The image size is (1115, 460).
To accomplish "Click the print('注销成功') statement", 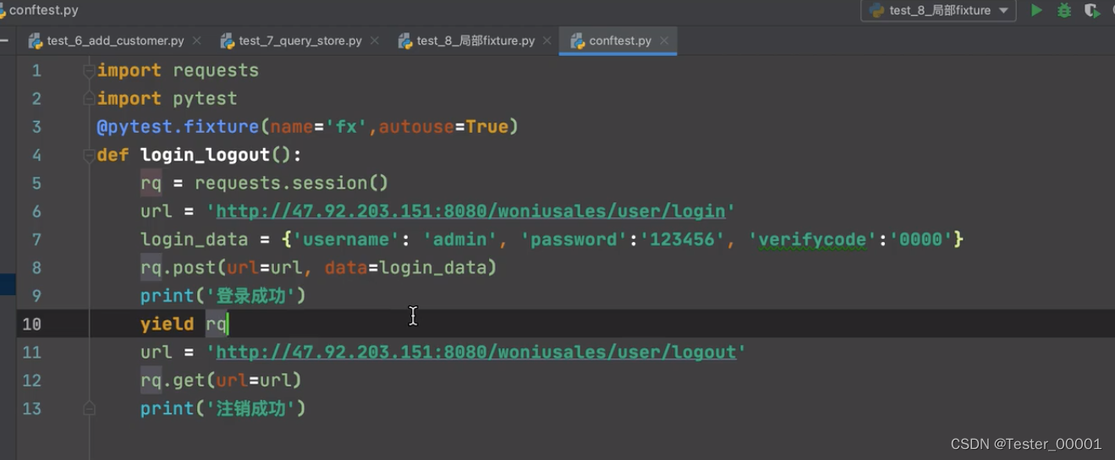I will coord(222,408).
